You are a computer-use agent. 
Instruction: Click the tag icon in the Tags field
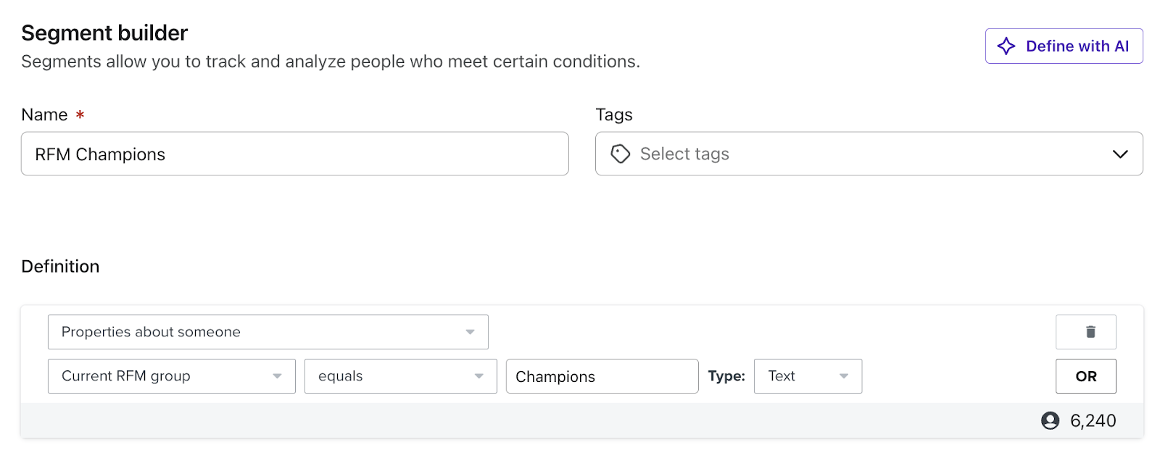point(621,154)
